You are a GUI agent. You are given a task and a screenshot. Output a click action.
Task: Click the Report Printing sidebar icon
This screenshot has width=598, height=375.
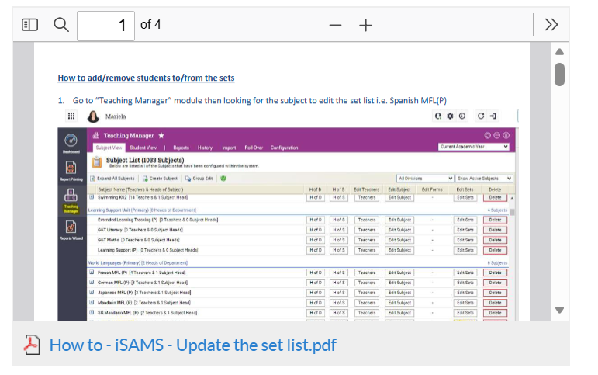pos(71,171)
